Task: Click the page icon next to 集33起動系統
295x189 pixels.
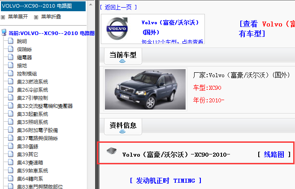Action: (11, 114)
